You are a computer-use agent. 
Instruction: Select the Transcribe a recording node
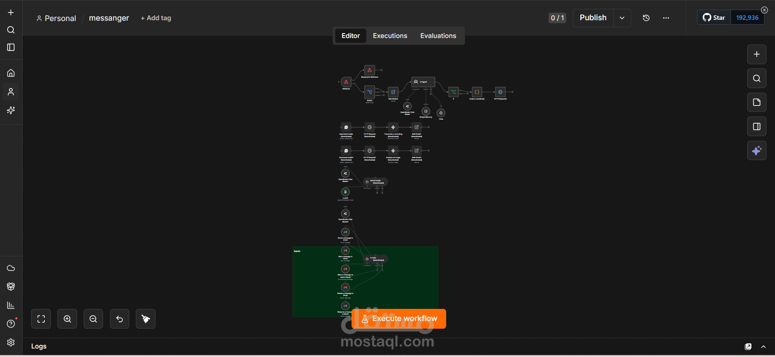tap(393, 127)
